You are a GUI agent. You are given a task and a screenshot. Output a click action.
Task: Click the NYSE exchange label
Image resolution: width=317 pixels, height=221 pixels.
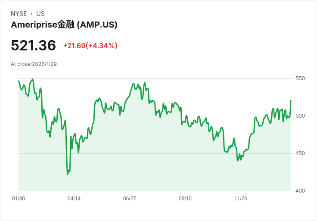19,14
